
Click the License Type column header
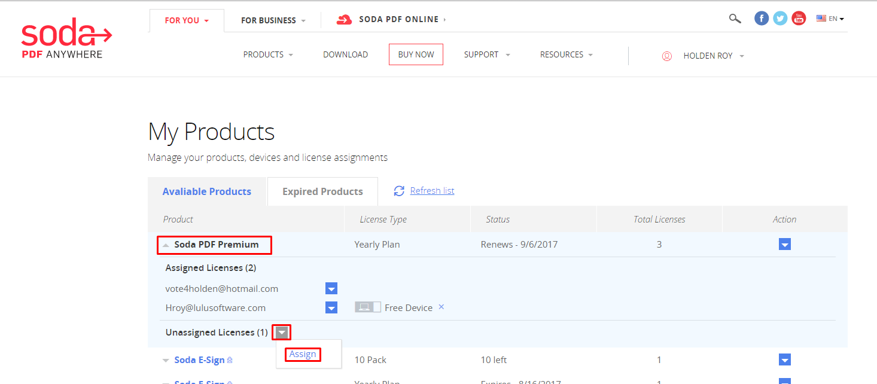pyautogui.click(x=383, y=219)
